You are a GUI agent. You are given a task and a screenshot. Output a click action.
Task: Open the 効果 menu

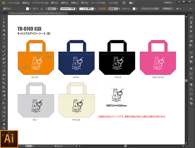coord(75,3)
